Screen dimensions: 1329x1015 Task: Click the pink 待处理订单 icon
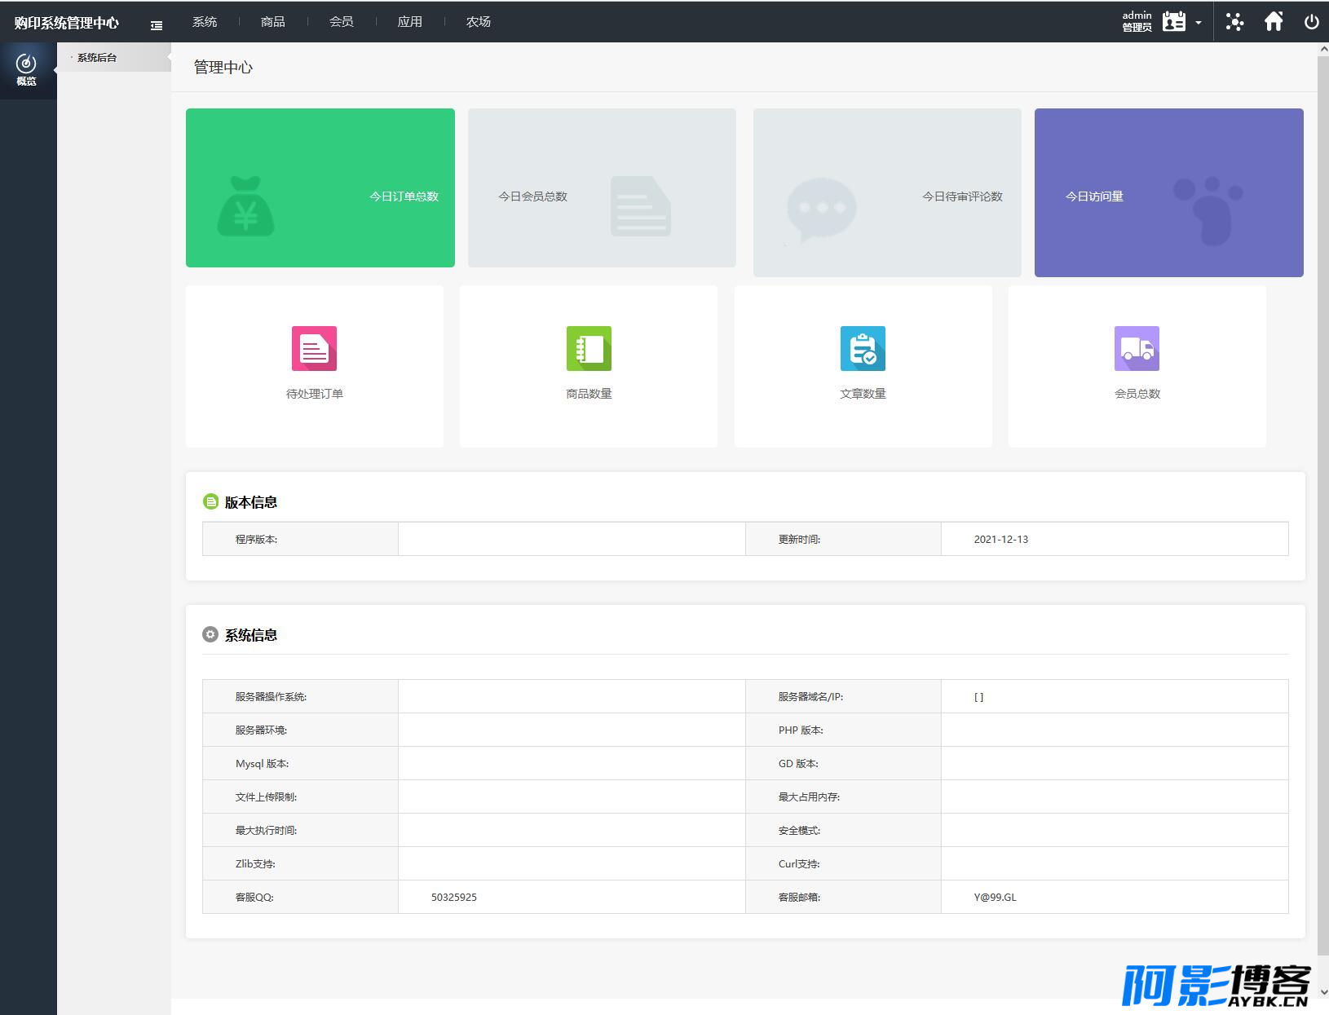[x=314, y=348]
